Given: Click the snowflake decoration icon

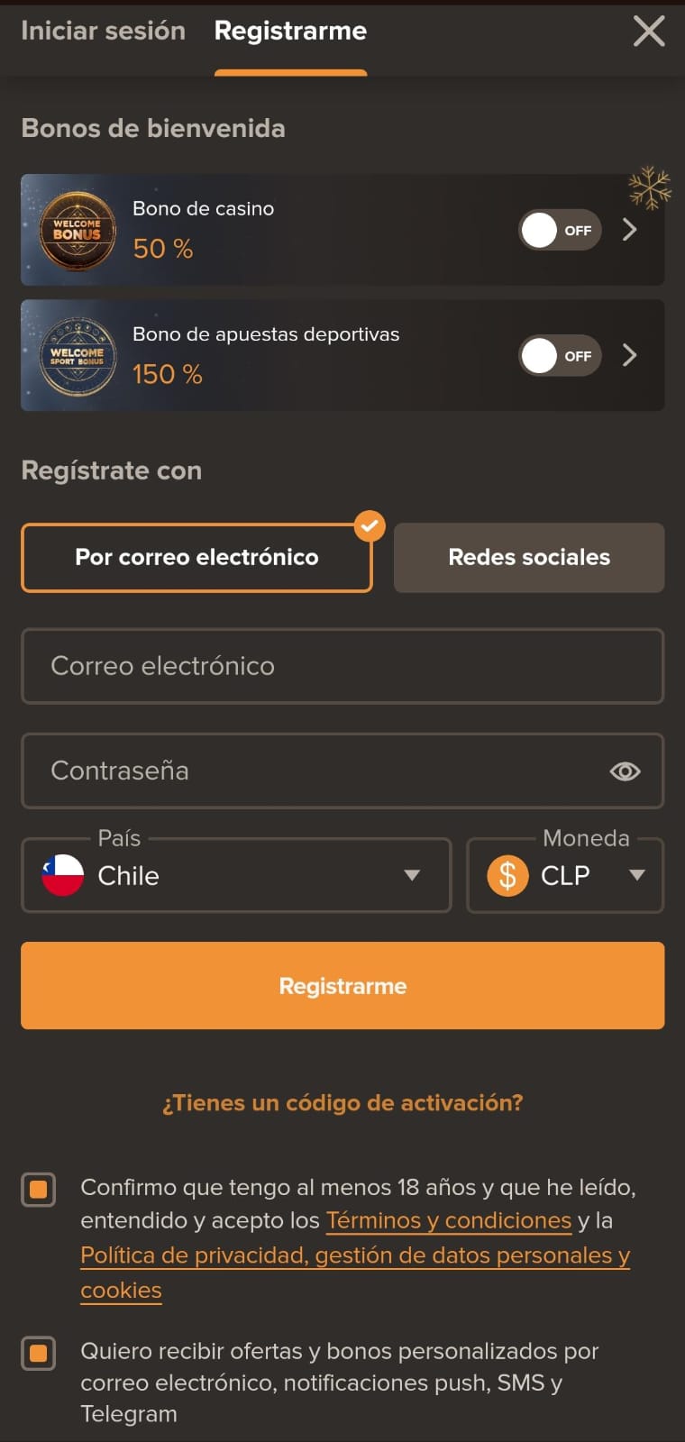Looking at the screenshot, I should [x=649, y=187].
